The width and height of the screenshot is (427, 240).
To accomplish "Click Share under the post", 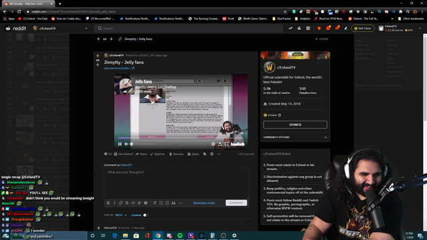I will tap(141, 154).
